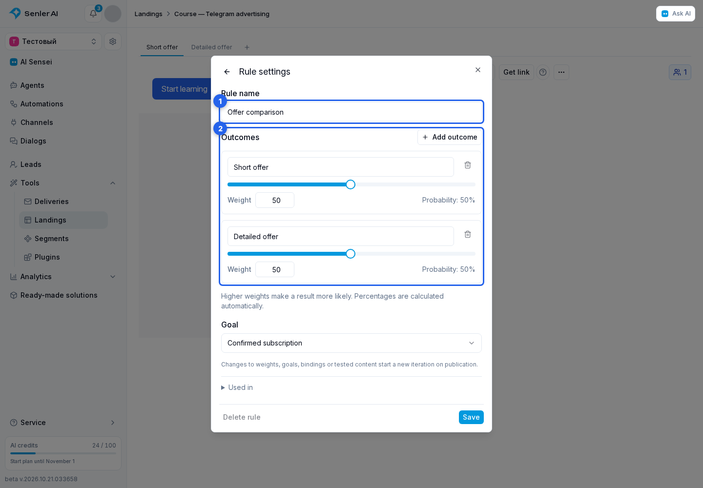
Task: Open Ready-made solutions in sidebar
Action: 63,295
